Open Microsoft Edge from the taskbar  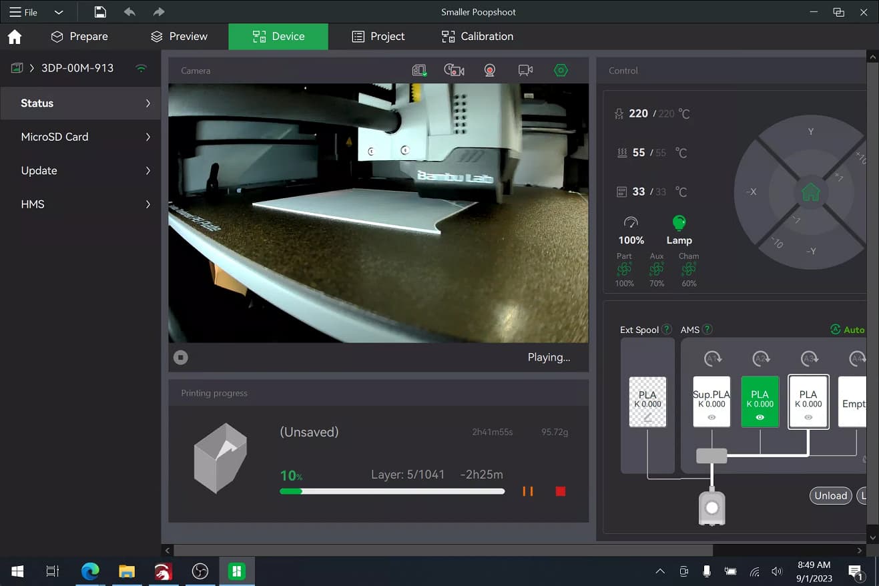click(x=90, y=571)
